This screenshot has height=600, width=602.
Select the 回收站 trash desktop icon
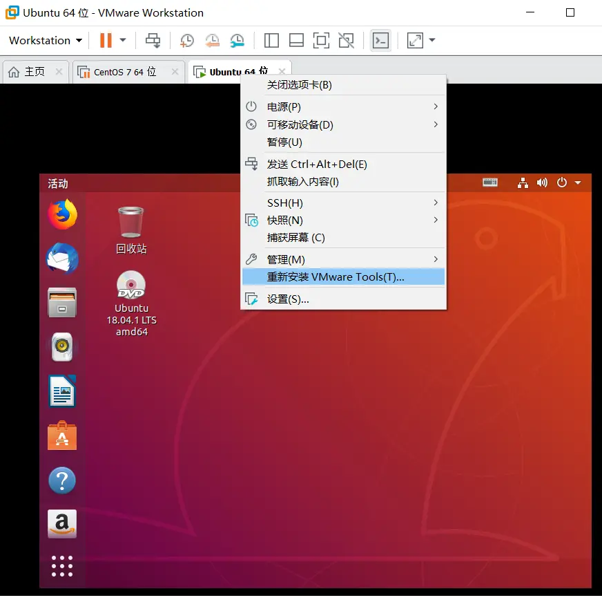tap(131, 230)
